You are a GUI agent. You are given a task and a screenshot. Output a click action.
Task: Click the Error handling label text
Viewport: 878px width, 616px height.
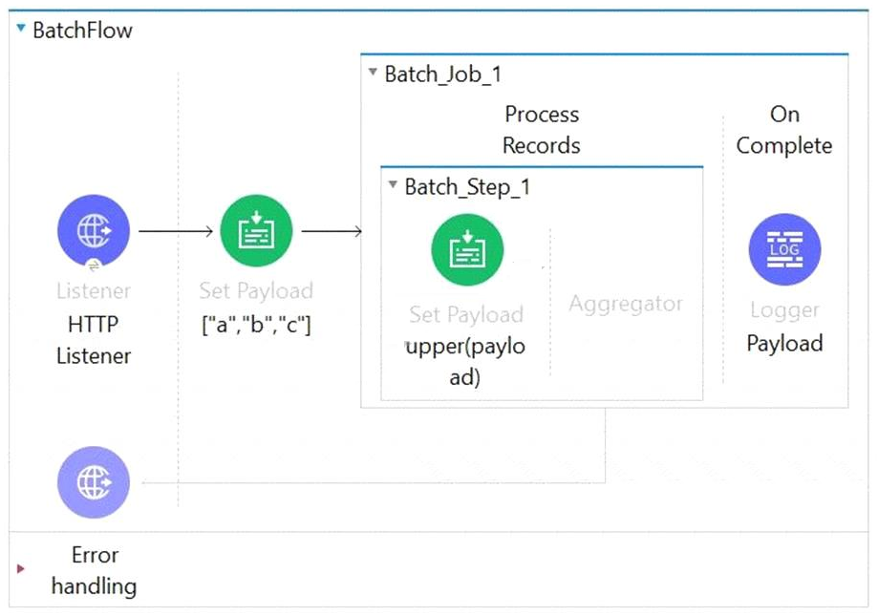[94, 570]
